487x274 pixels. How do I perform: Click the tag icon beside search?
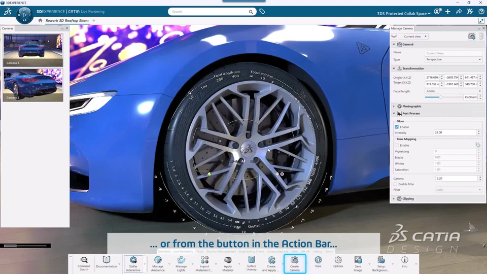pos(262,12)
